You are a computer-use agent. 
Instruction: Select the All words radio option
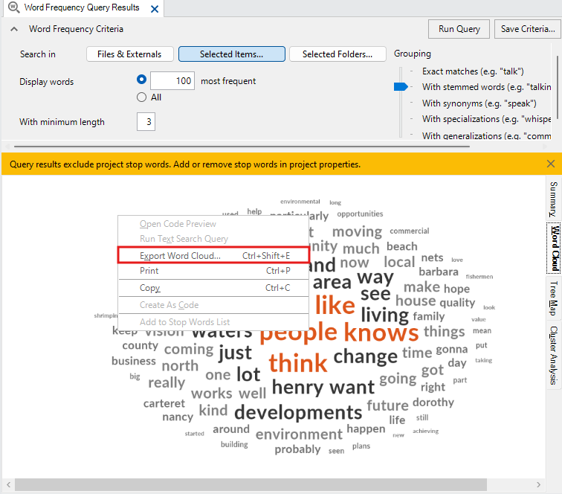[x=141, y=97]
